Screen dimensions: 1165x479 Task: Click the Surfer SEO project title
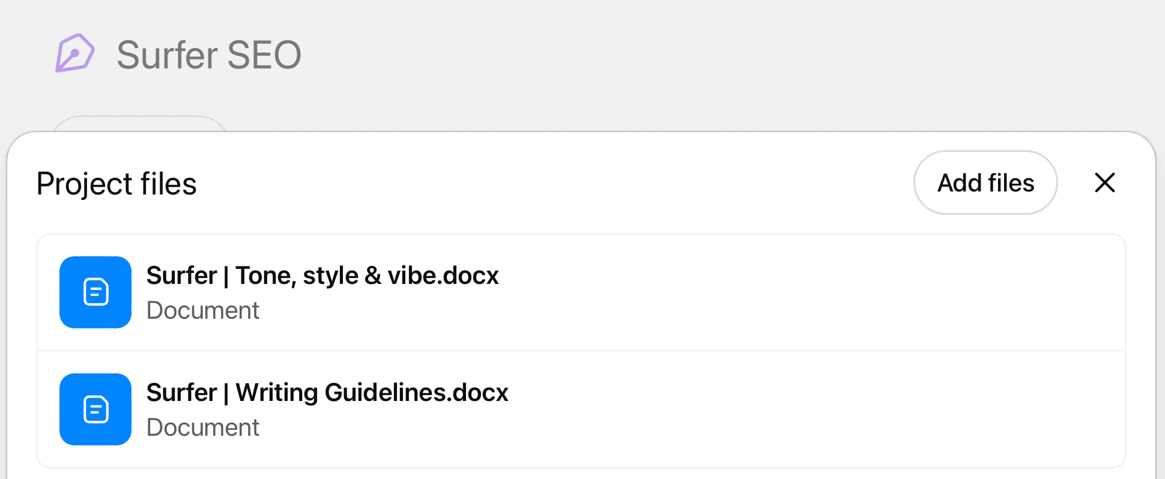[x=208, y=55]
